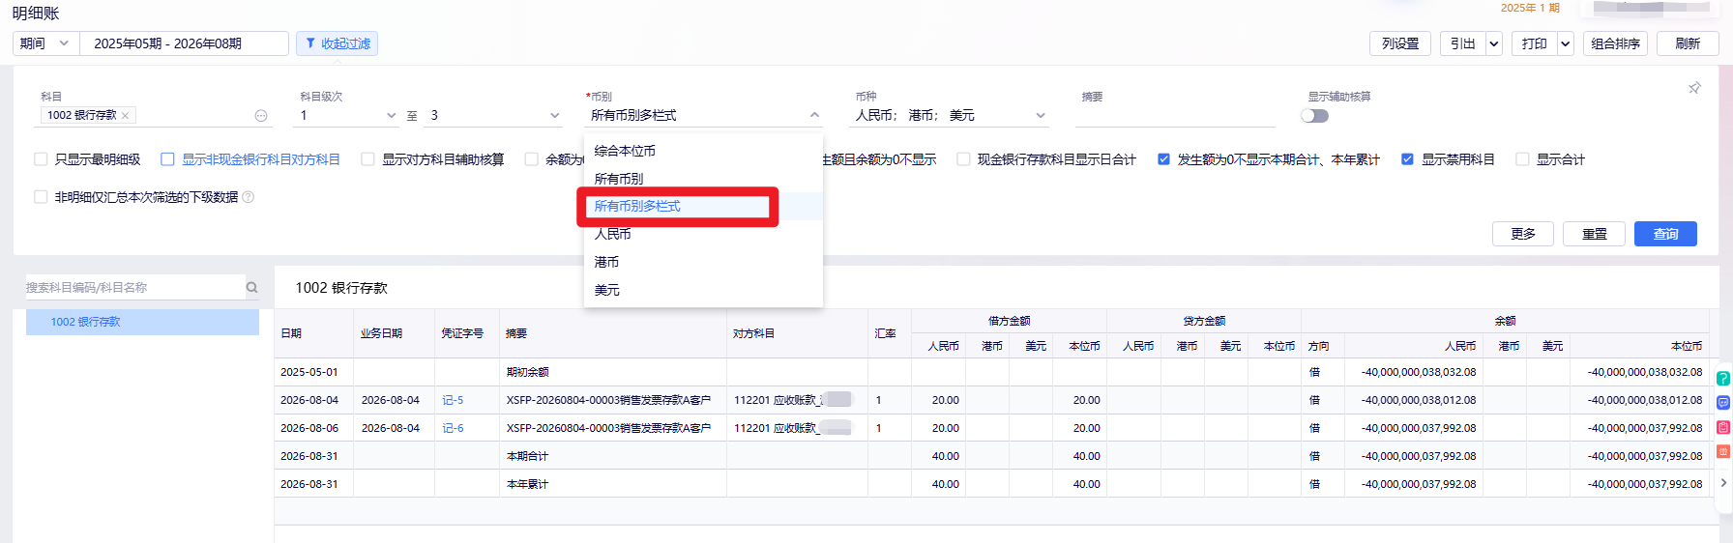Click the 打印 print button
Viewport: 1733px width, 543px height.
point(1534,43)
